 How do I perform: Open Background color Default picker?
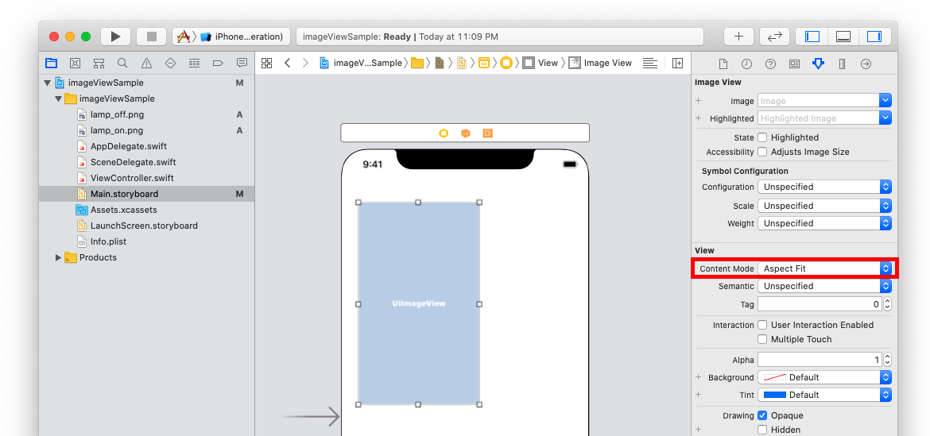pos(824,377)
